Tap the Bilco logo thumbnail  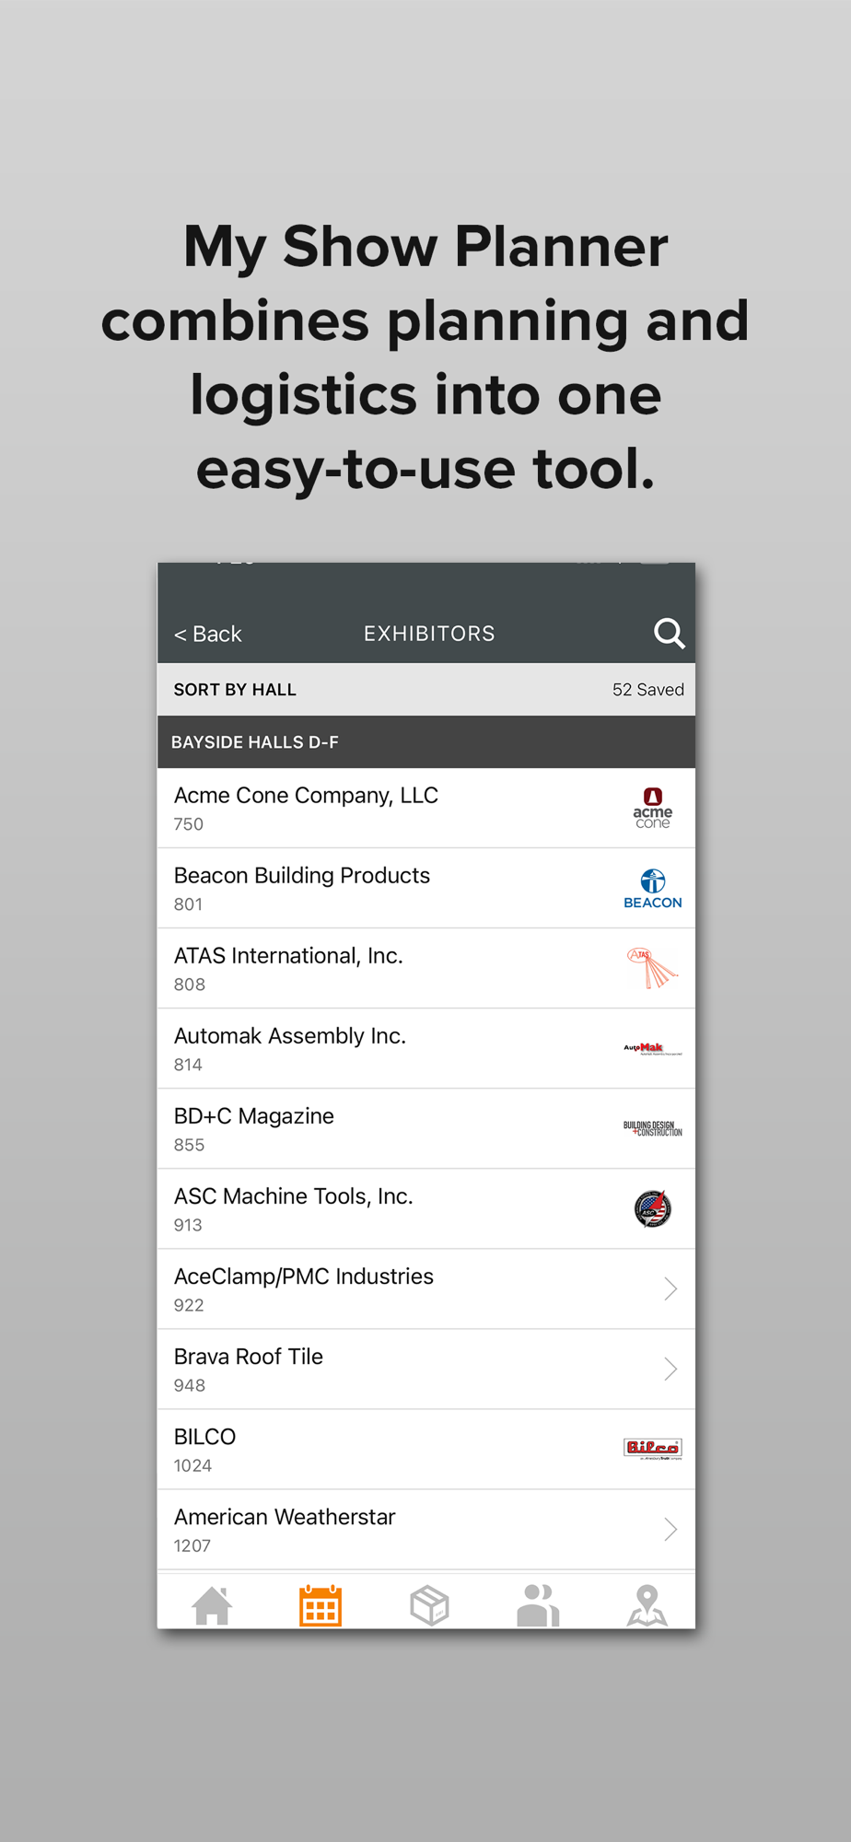click(653, 1449)
